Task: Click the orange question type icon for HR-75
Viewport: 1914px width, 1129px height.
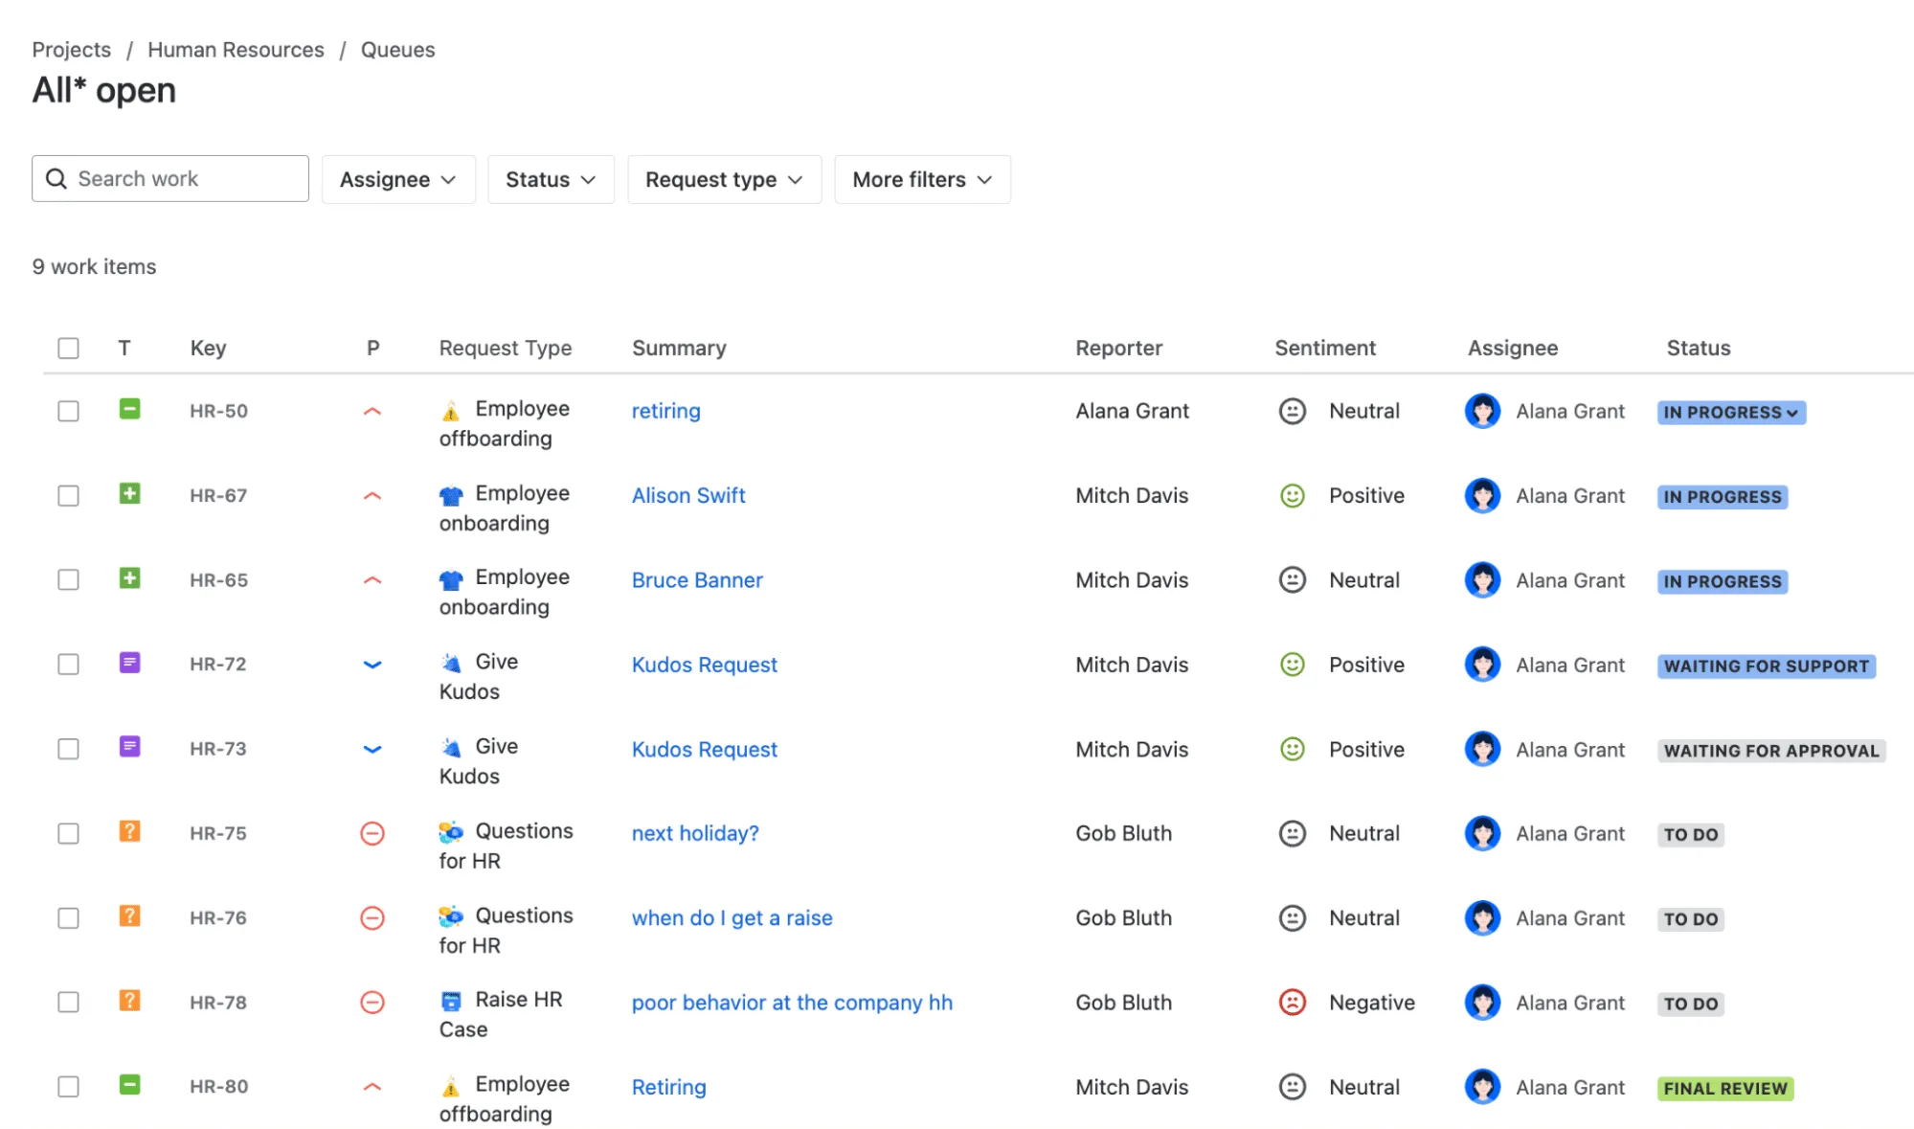Action: (129, 831)
